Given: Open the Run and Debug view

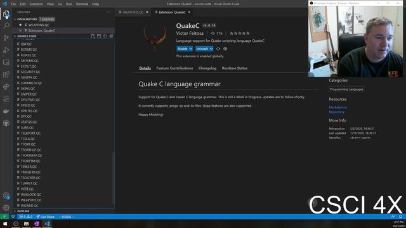Looking at the screenshot, I should coord(6,50).
